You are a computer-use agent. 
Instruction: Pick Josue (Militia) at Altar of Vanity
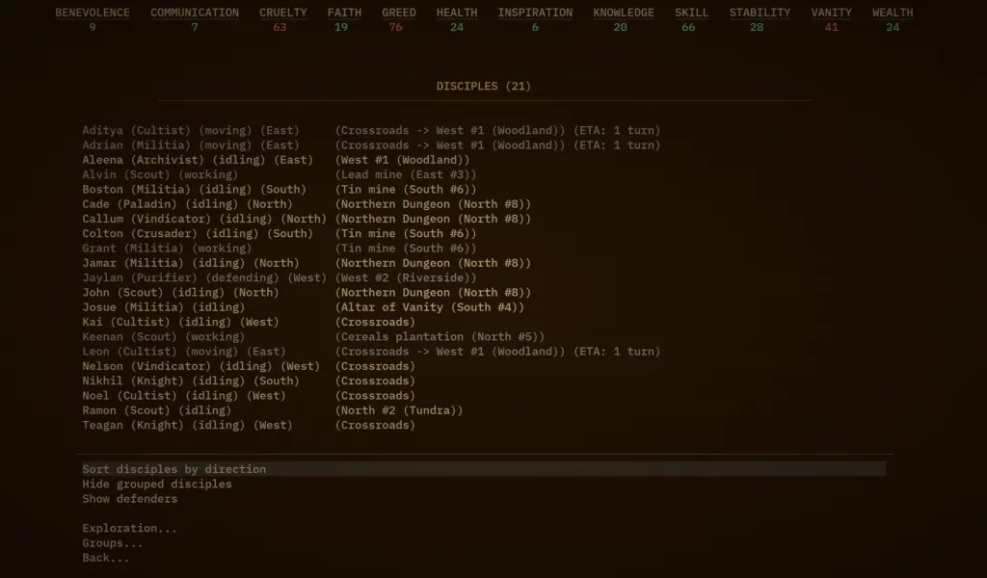304,307
